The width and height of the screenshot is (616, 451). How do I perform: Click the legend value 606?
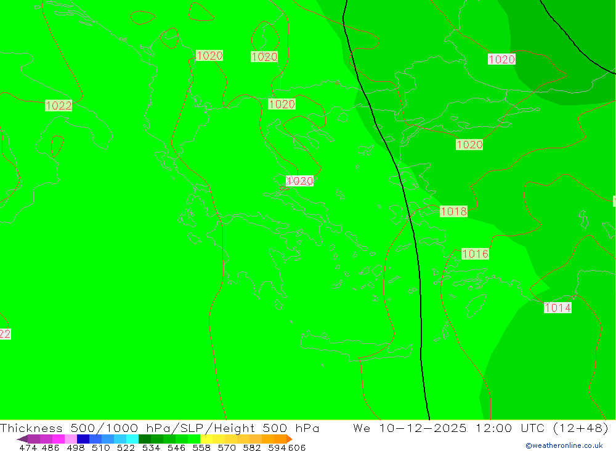click(x=297, y=448)
